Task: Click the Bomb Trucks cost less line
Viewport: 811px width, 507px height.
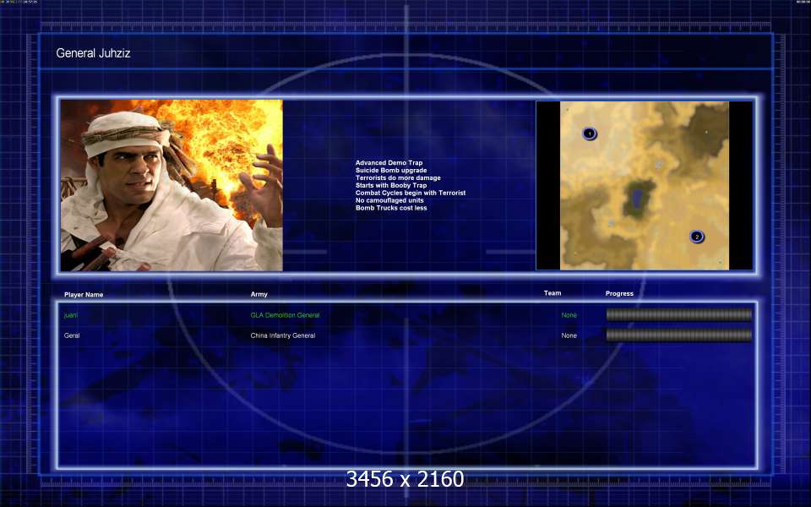Action: [391, 208]
